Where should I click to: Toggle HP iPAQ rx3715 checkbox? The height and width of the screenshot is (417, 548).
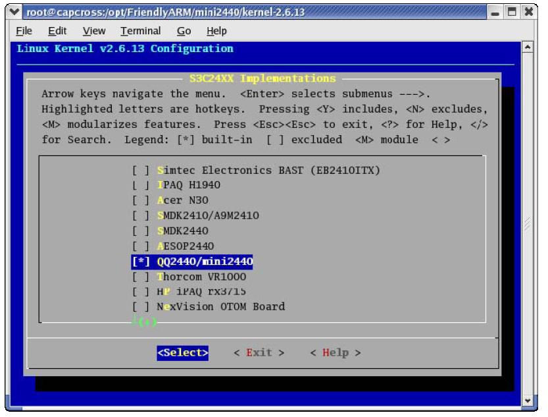click(141, 291)
